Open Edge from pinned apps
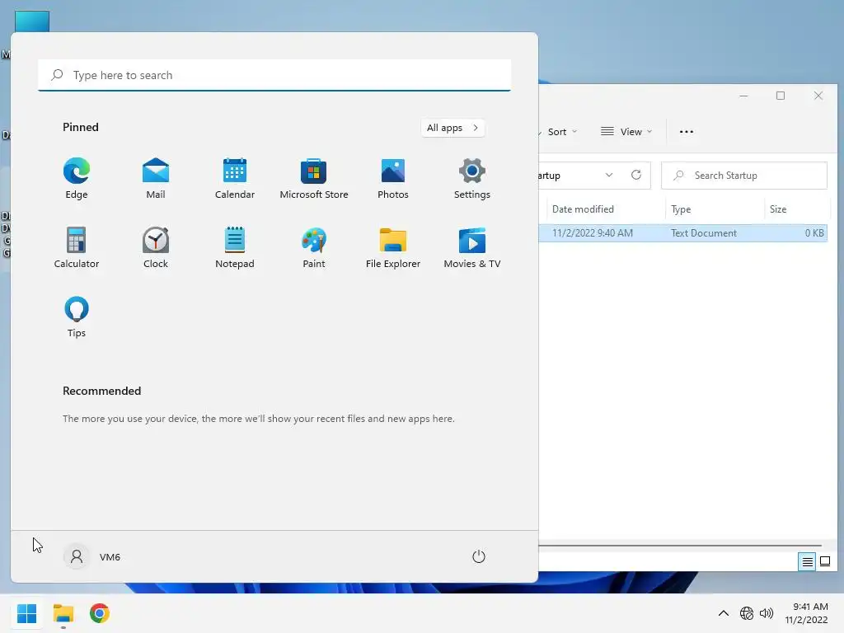844x633 pixels. 77,179
